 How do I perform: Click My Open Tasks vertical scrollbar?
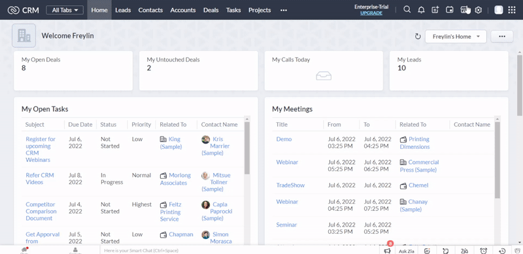click(247, 148)
